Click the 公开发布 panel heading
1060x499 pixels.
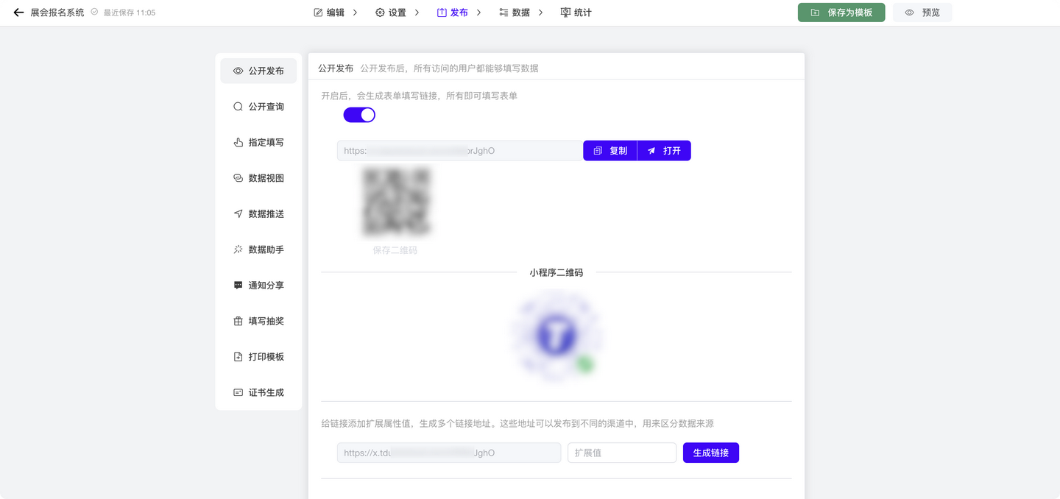coord(336,68)
